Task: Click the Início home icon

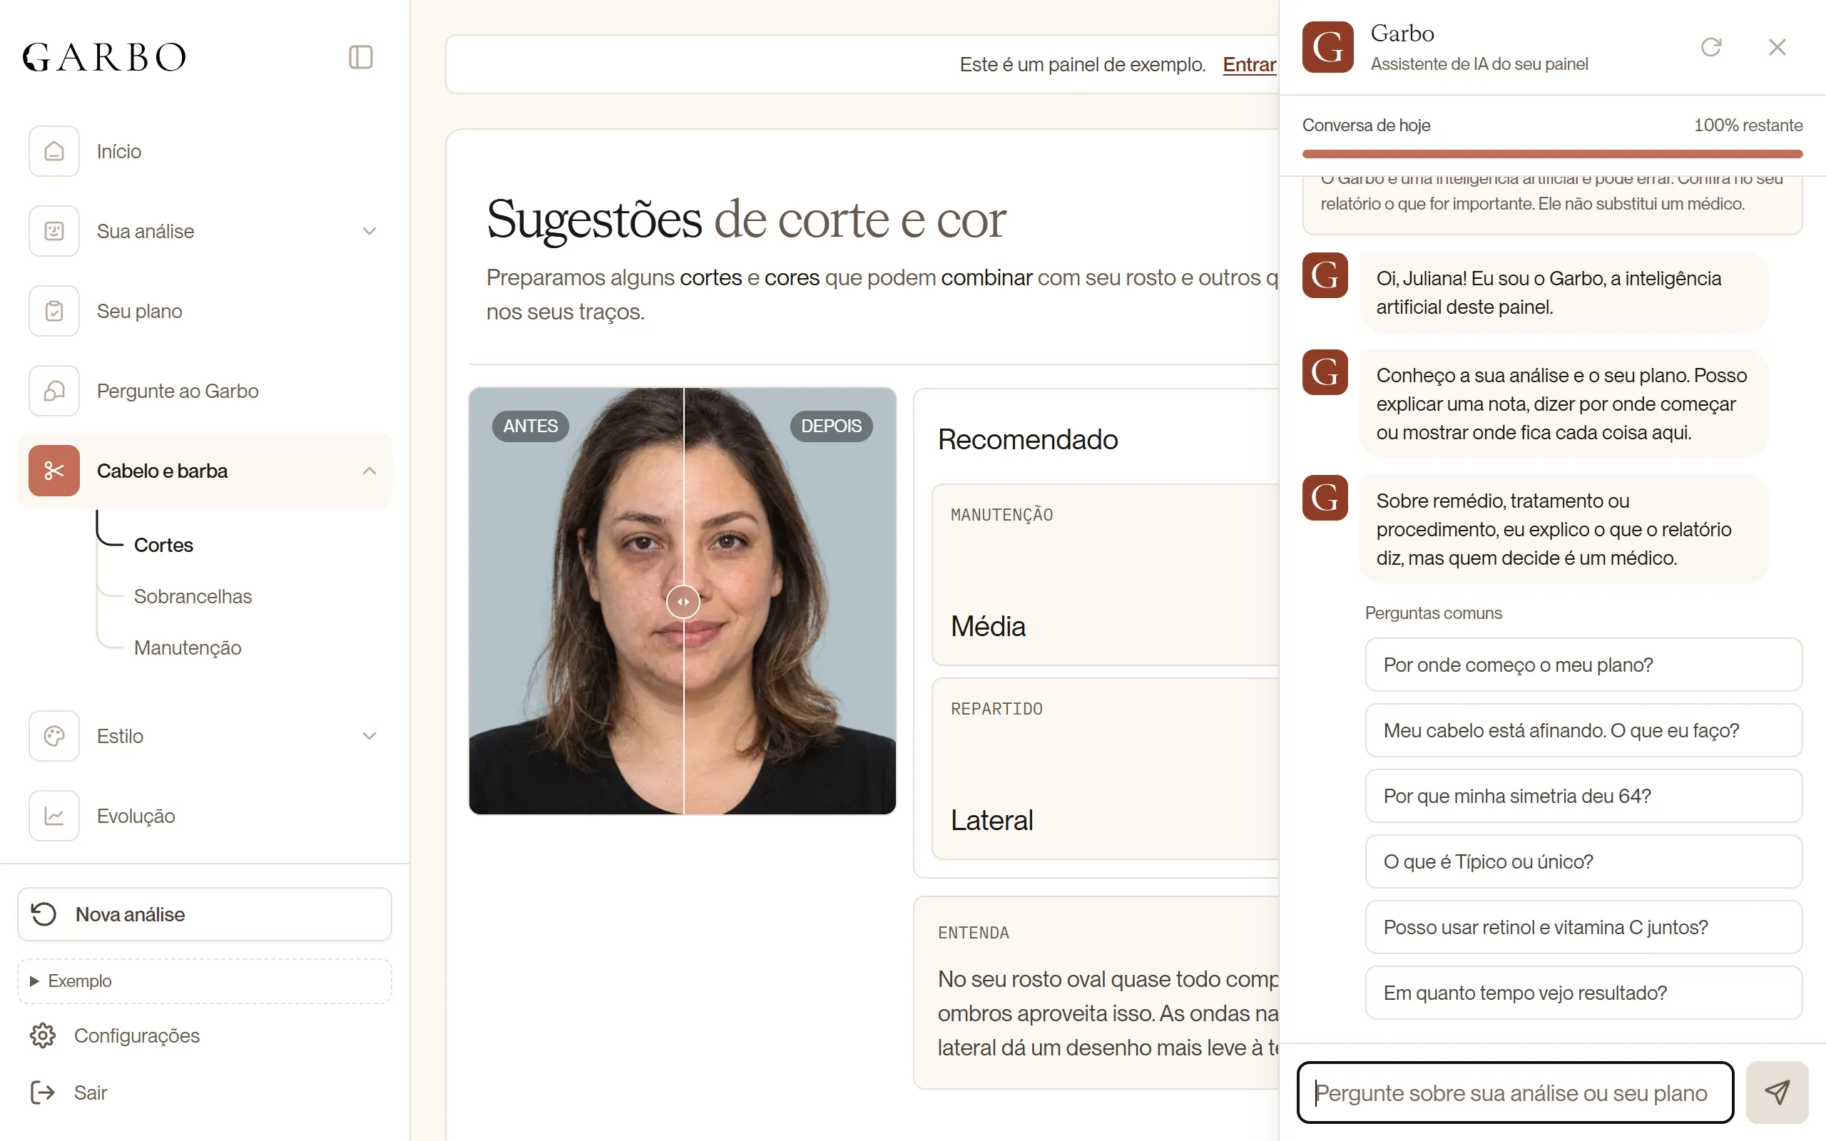Action: coord(54,151)
